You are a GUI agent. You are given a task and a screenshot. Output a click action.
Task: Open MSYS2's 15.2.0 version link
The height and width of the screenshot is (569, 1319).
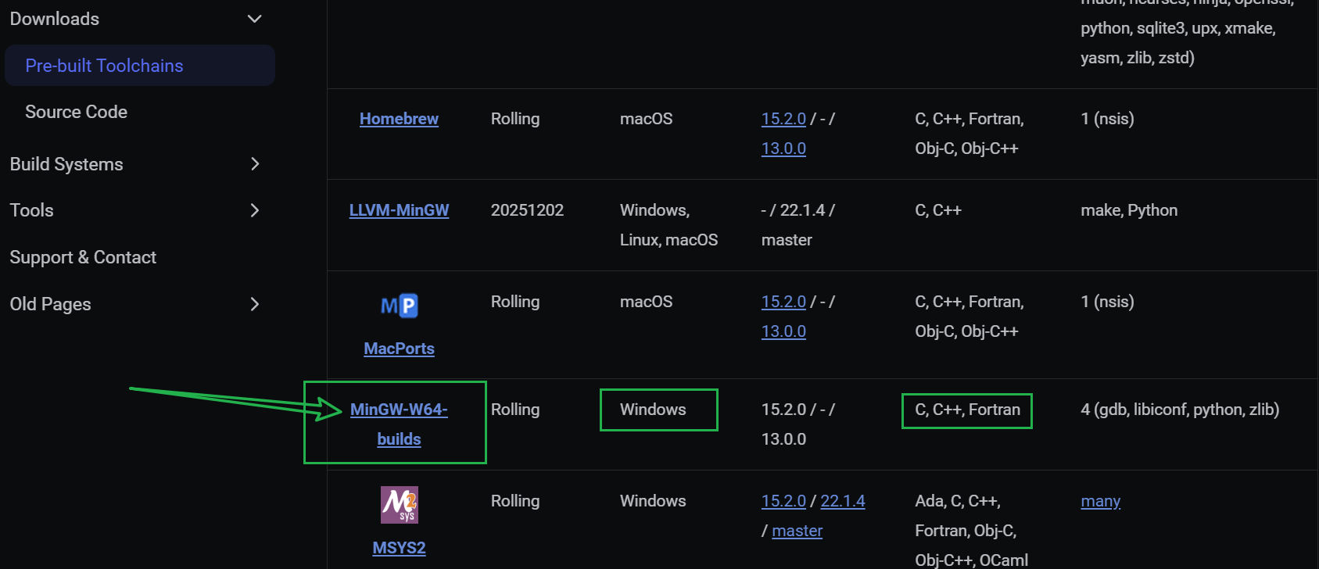pyautogui.click(x=783, y=501)
